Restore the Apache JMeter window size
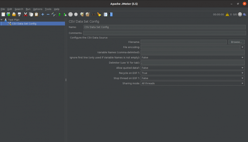Screen dimensions: 248x142 click(238, 4)
